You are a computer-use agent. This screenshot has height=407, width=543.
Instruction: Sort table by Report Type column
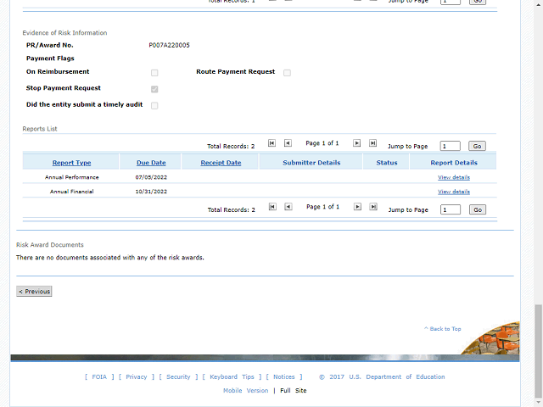(x=71, y=163)
